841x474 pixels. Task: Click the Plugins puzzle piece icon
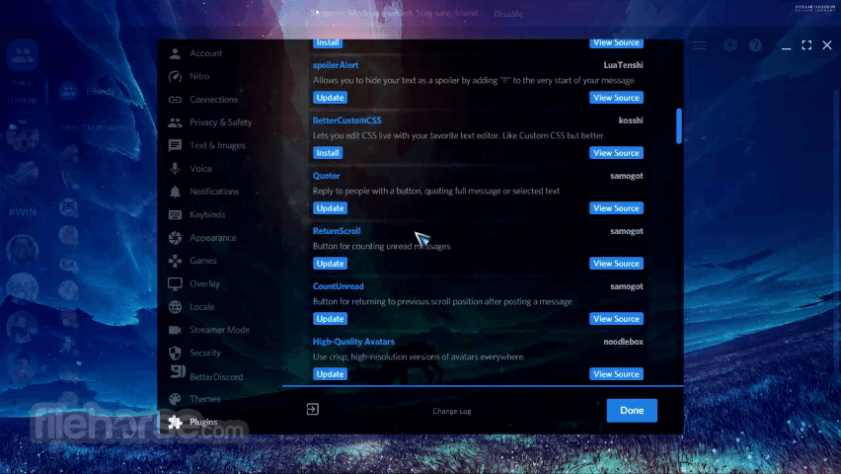175,422
